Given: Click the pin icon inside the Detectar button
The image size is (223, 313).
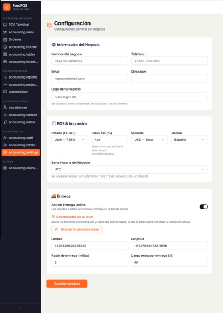Looking at the screenshot, I should point(56,229).
